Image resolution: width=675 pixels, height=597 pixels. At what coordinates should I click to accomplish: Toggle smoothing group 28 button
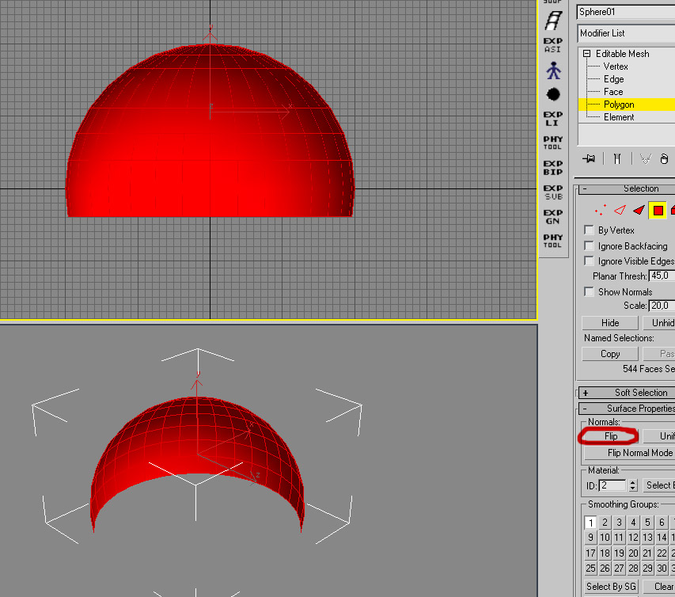click(633, 568)
